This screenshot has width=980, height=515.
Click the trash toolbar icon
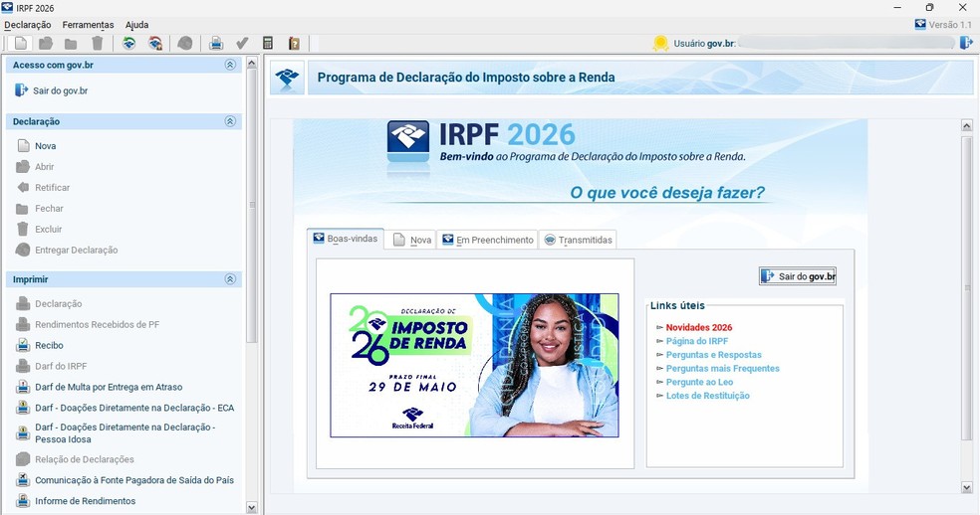97,43
